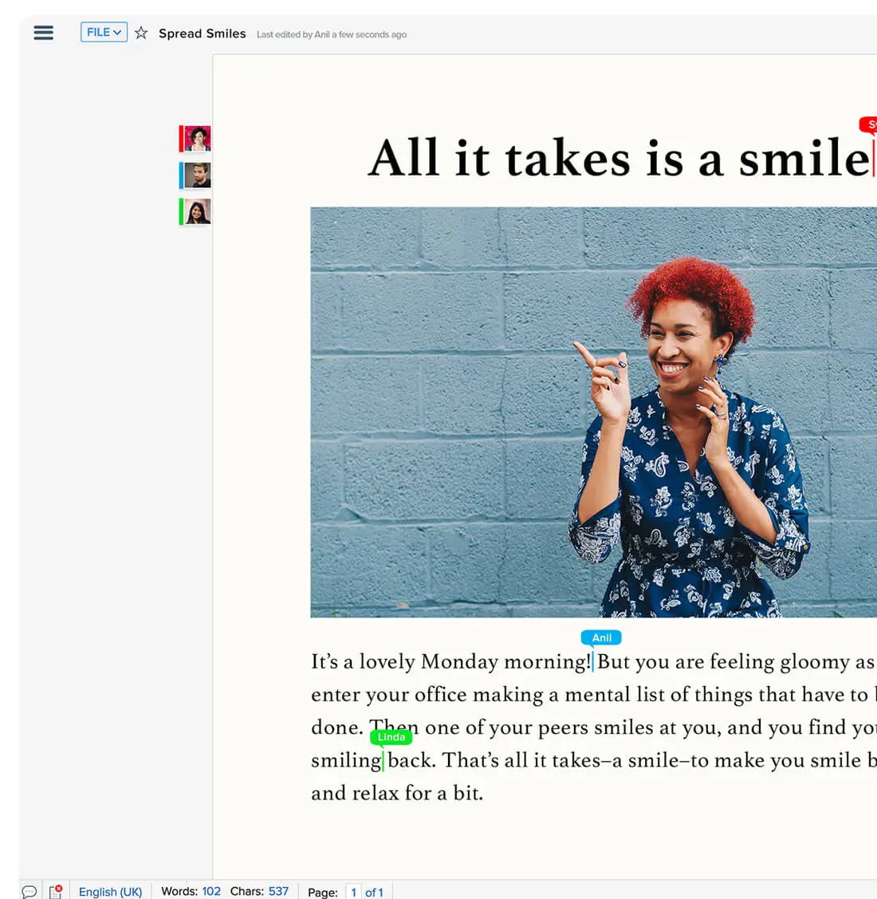
Task: Select the green-framed collaborator avatar
Action: [x=195, y=211]
